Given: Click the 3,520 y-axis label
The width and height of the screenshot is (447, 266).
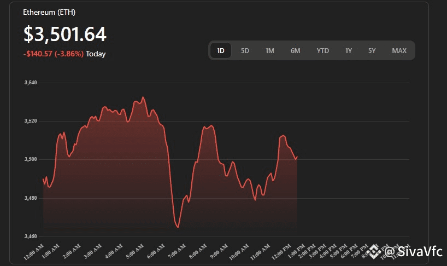Looking at the screenshot, I should click(x=31, y=121).
